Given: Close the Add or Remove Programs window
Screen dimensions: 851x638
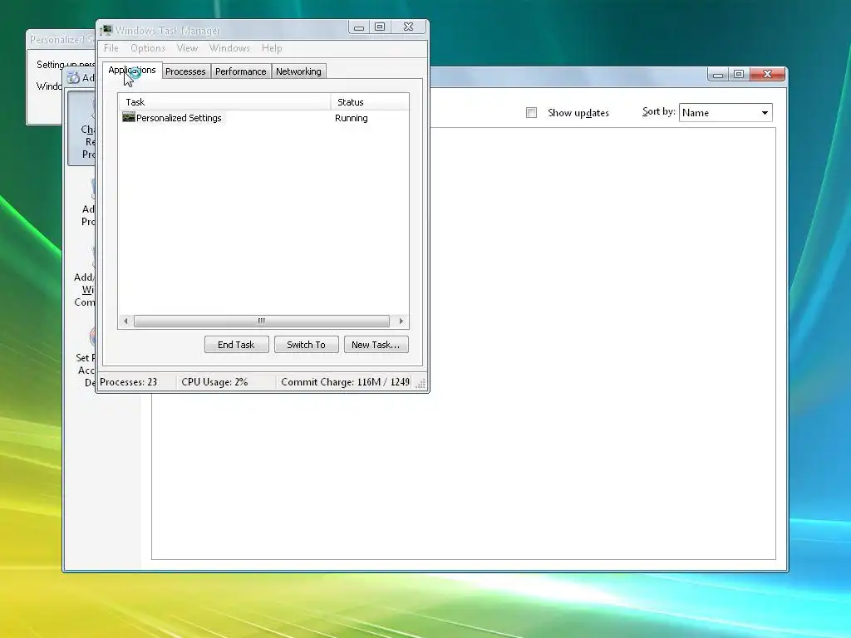Looking at the screenshot, I should [x=767, y=74].
